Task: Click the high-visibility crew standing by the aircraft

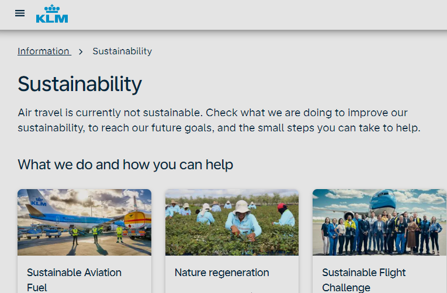Action: (x=95, y=234)
